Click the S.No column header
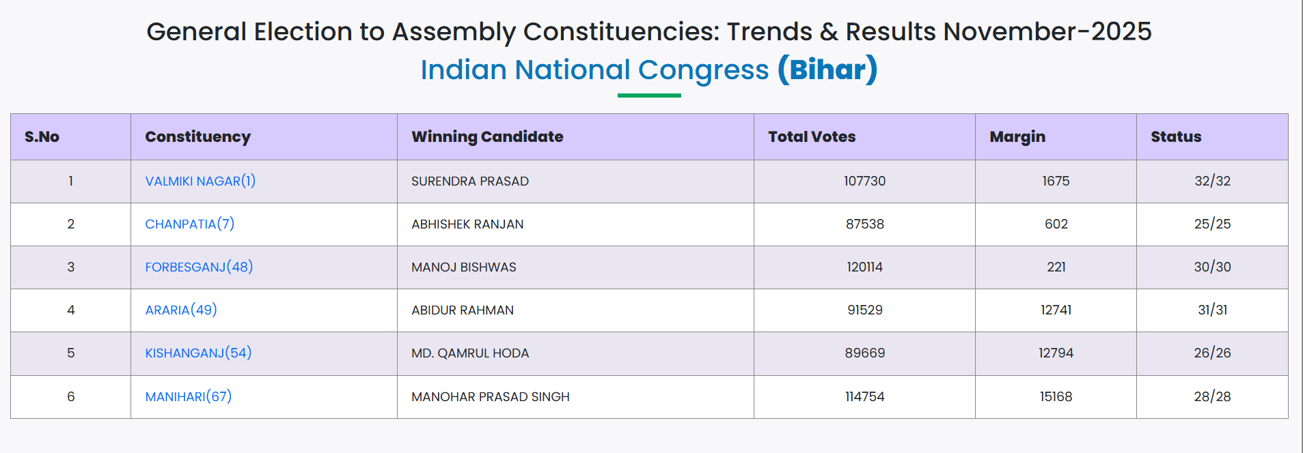This screenshot has width=1303, height=453. click(x=42, y=137)
